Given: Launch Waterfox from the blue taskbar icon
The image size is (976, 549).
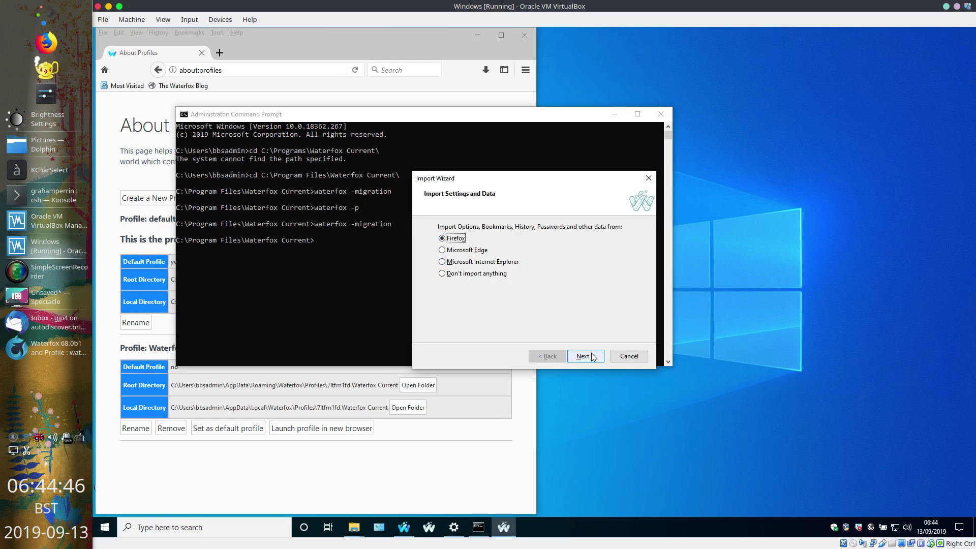Looking at the screenshot, I should tap(404, 527).
